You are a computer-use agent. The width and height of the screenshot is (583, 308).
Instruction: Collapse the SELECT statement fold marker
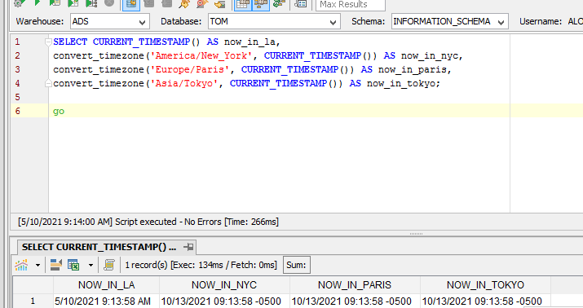coord(48,42)
